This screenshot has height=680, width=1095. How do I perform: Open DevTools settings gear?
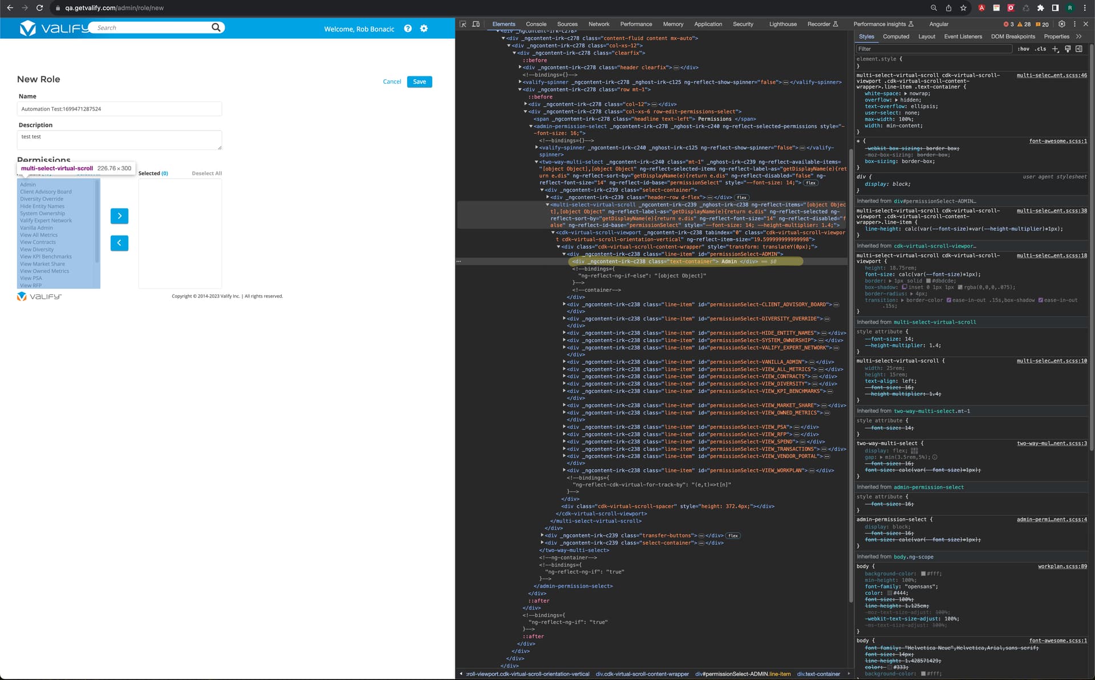coord(1061,24)
